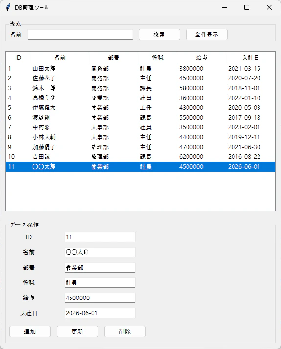
Task: Click the 名前 field containing 〇〇太郎
Action: (100, 252)
